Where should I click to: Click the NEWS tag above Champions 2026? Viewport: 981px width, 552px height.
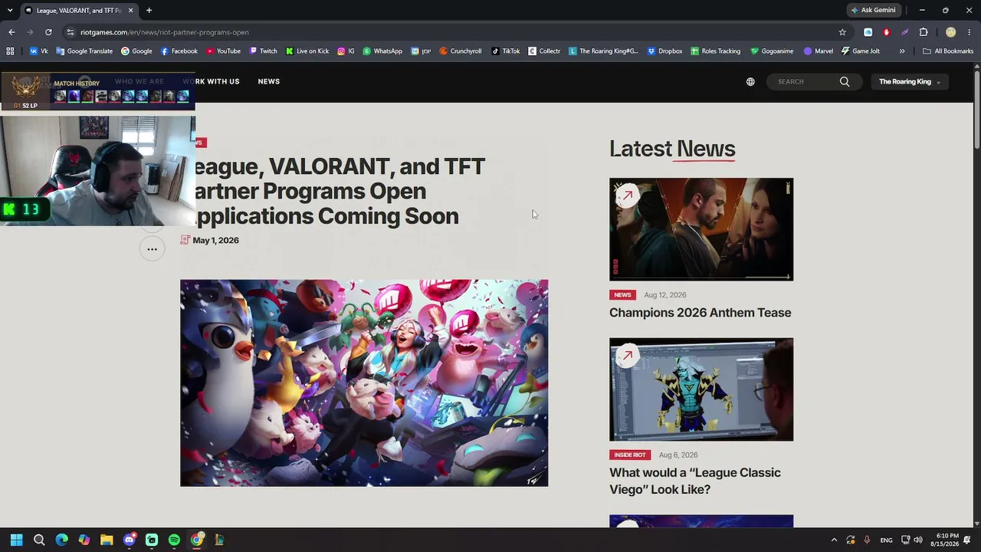tap(622, 295)
